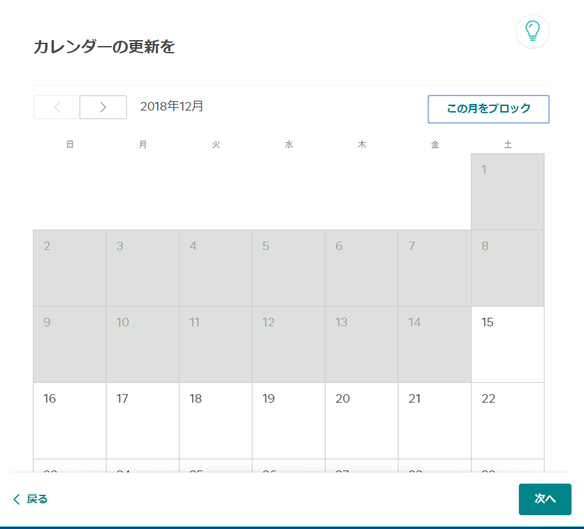
Task: Click この月をブロック button
Action: tap(488, 109)
